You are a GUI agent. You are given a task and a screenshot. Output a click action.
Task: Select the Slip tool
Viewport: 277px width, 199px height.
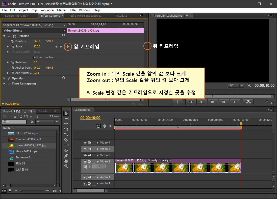pyautogui.click(x=66, y=145)
